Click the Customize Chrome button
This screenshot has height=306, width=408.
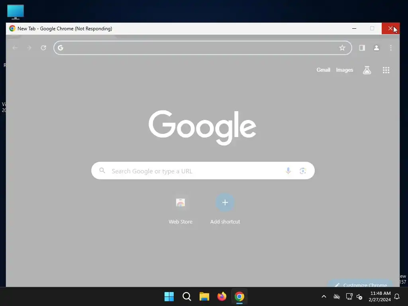click(361, 284)
